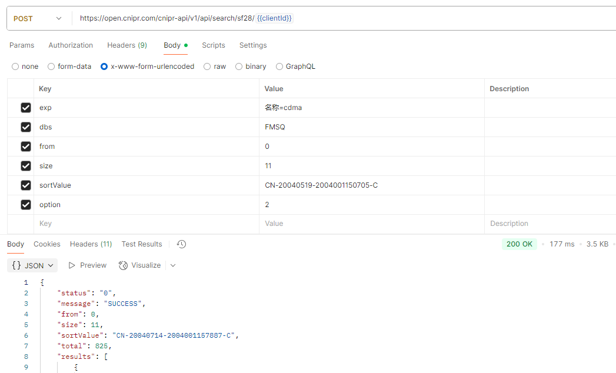
Task: Click the 200 OK status badge
Action: (519, 244)
